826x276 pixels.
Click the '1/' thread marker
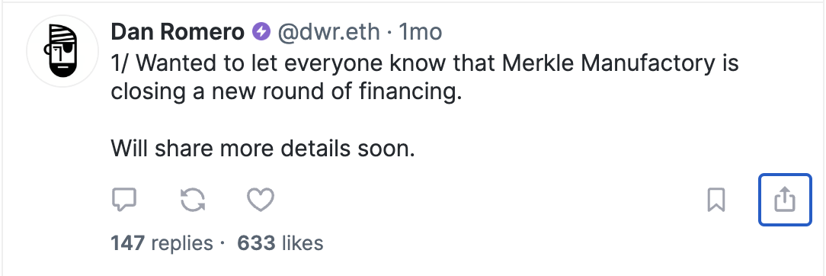click(x=120, y=64)
